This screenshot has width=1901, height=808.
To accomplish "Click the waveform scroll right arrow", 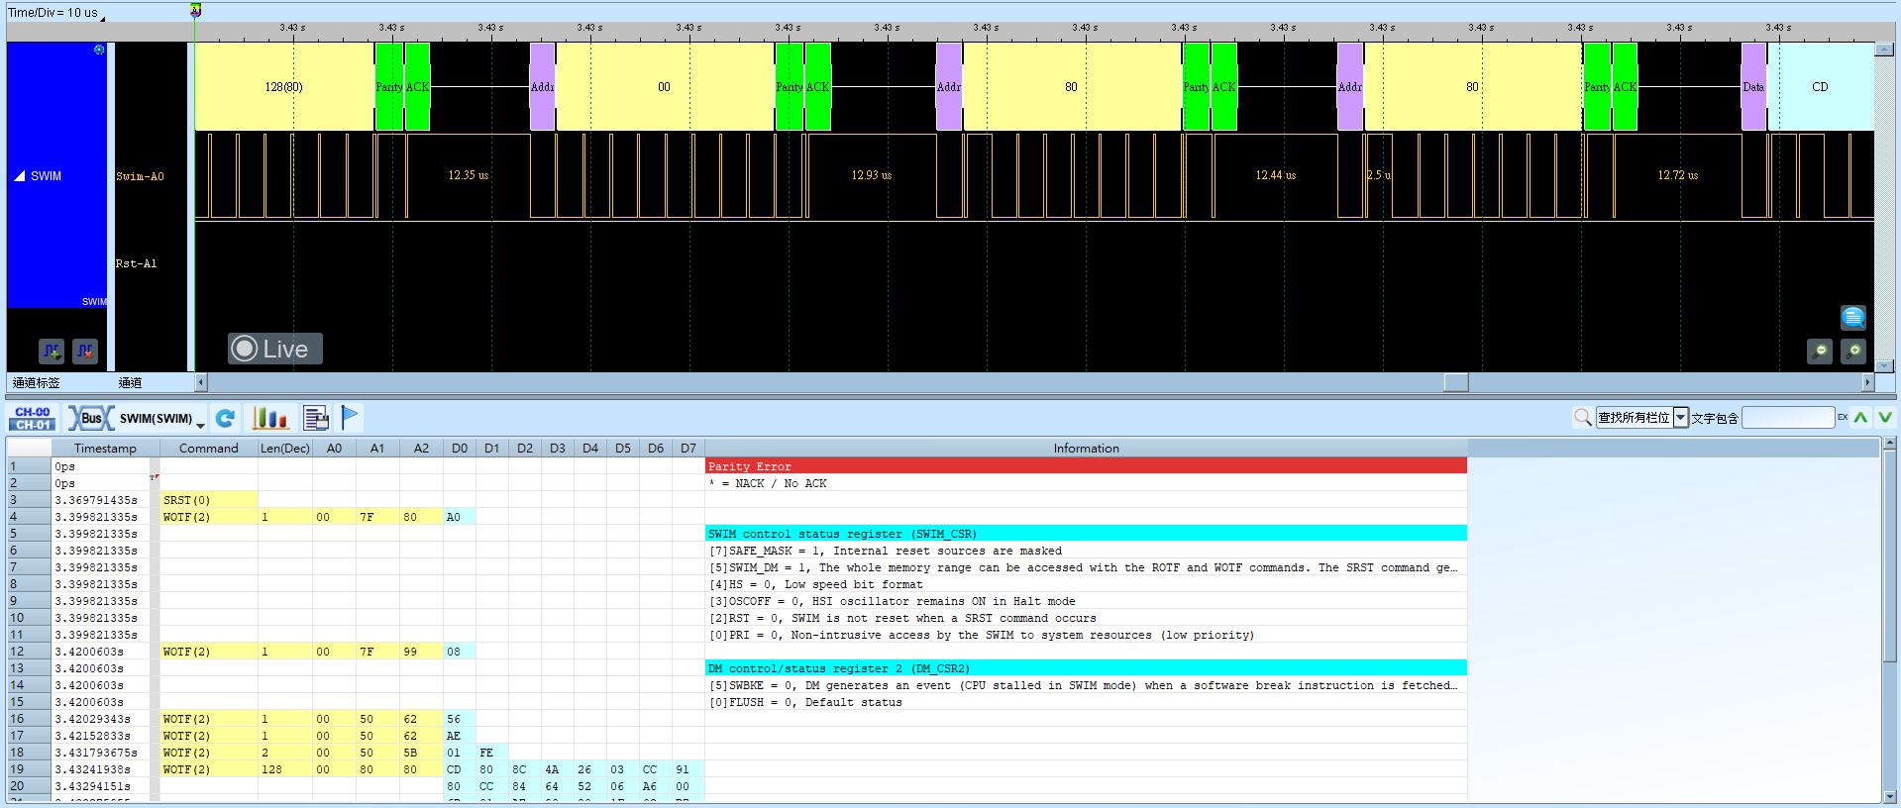I will click(1868, 382).
